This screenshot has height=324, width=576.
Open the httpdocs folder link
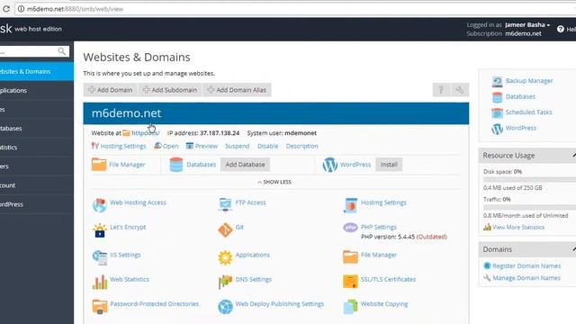click(x=146, y=133)
